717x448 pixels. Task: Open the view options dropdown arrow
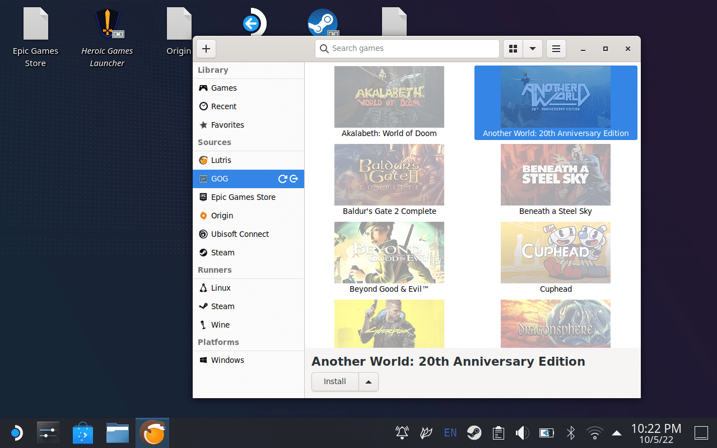[x=533, y=49]
